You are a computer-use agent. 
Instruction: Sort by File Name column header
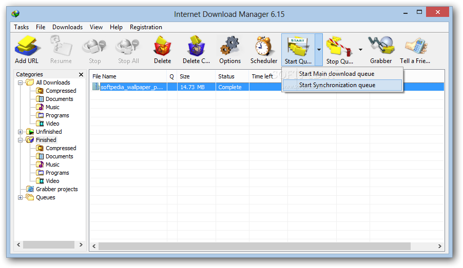pos(128,76)
